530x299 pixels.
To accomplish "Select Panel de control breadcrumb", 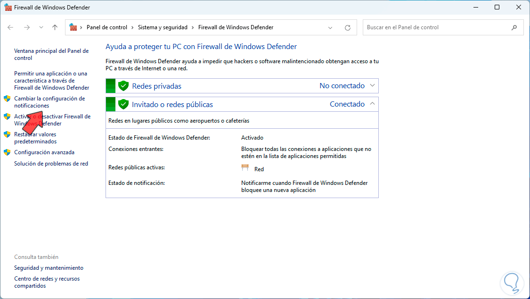I will click(x=107, y=27).
